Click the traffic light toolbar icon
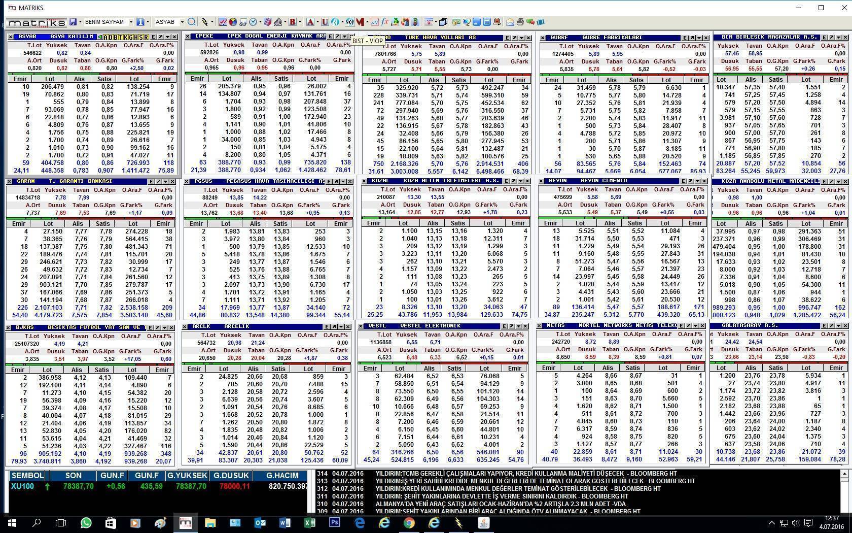This screenshot has height=533, width=852. pyautogui.click(x=415, y=22)
